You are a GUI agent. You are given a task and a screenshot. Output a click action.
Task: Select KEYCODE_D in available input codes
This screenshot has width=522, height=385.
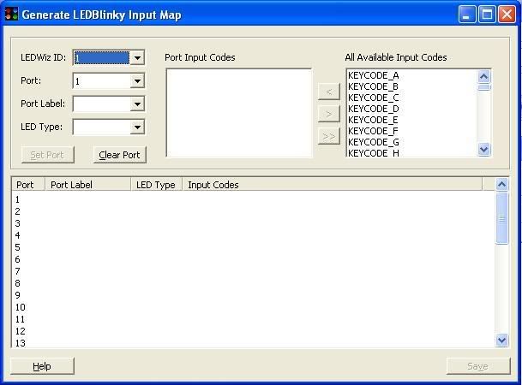click(x=411, y=109)
